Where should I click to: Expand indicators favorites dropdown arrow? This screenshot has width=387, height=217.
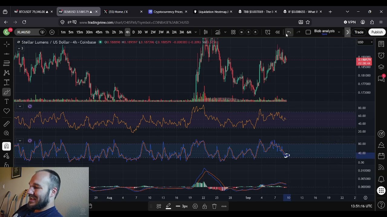point(225,32)
